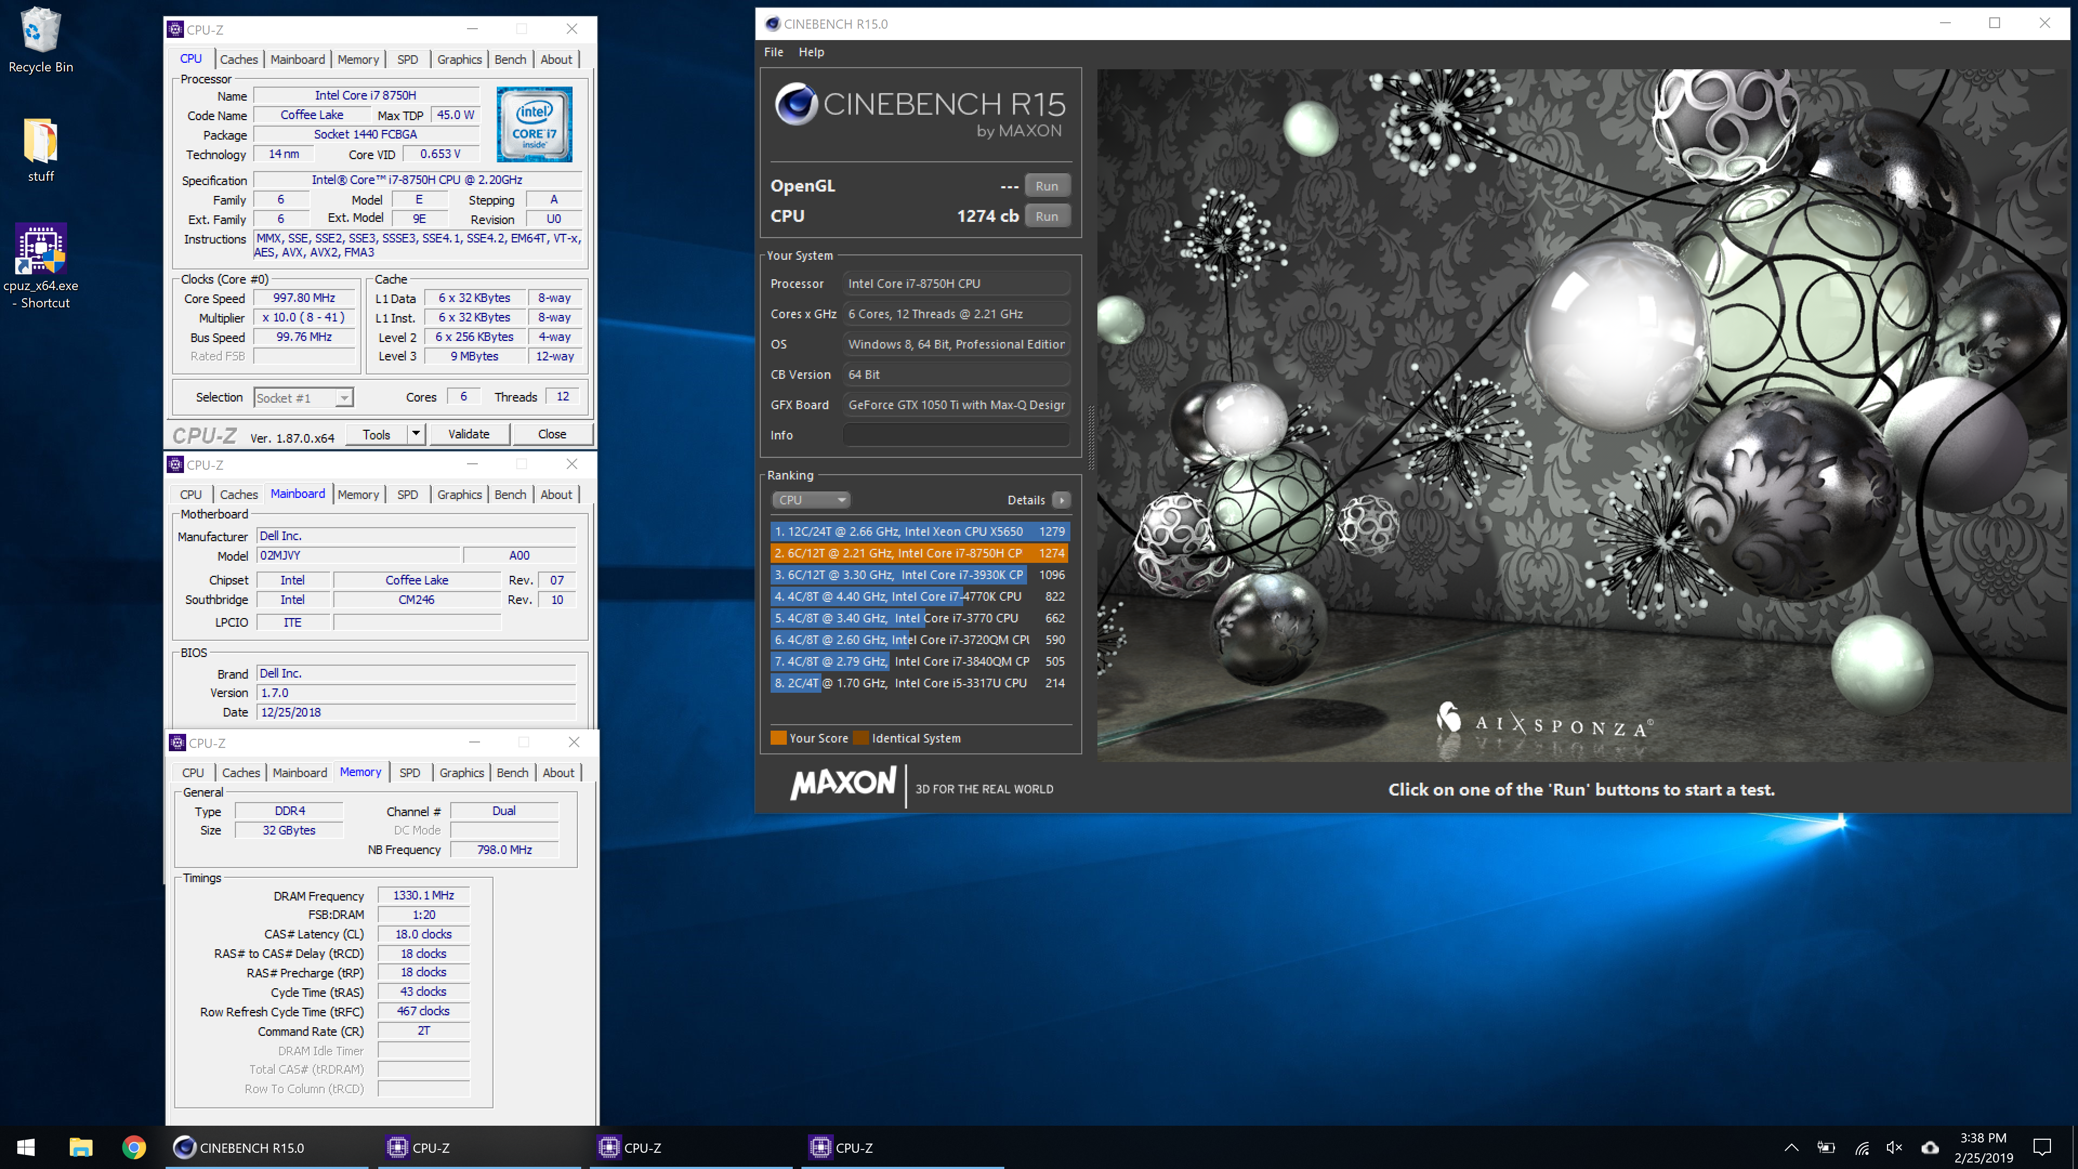Image resolution: width=2078 pixels, height=1169 pixels.
Task: Click the MAXON logo in CINEBENCH
Action: 843,783
